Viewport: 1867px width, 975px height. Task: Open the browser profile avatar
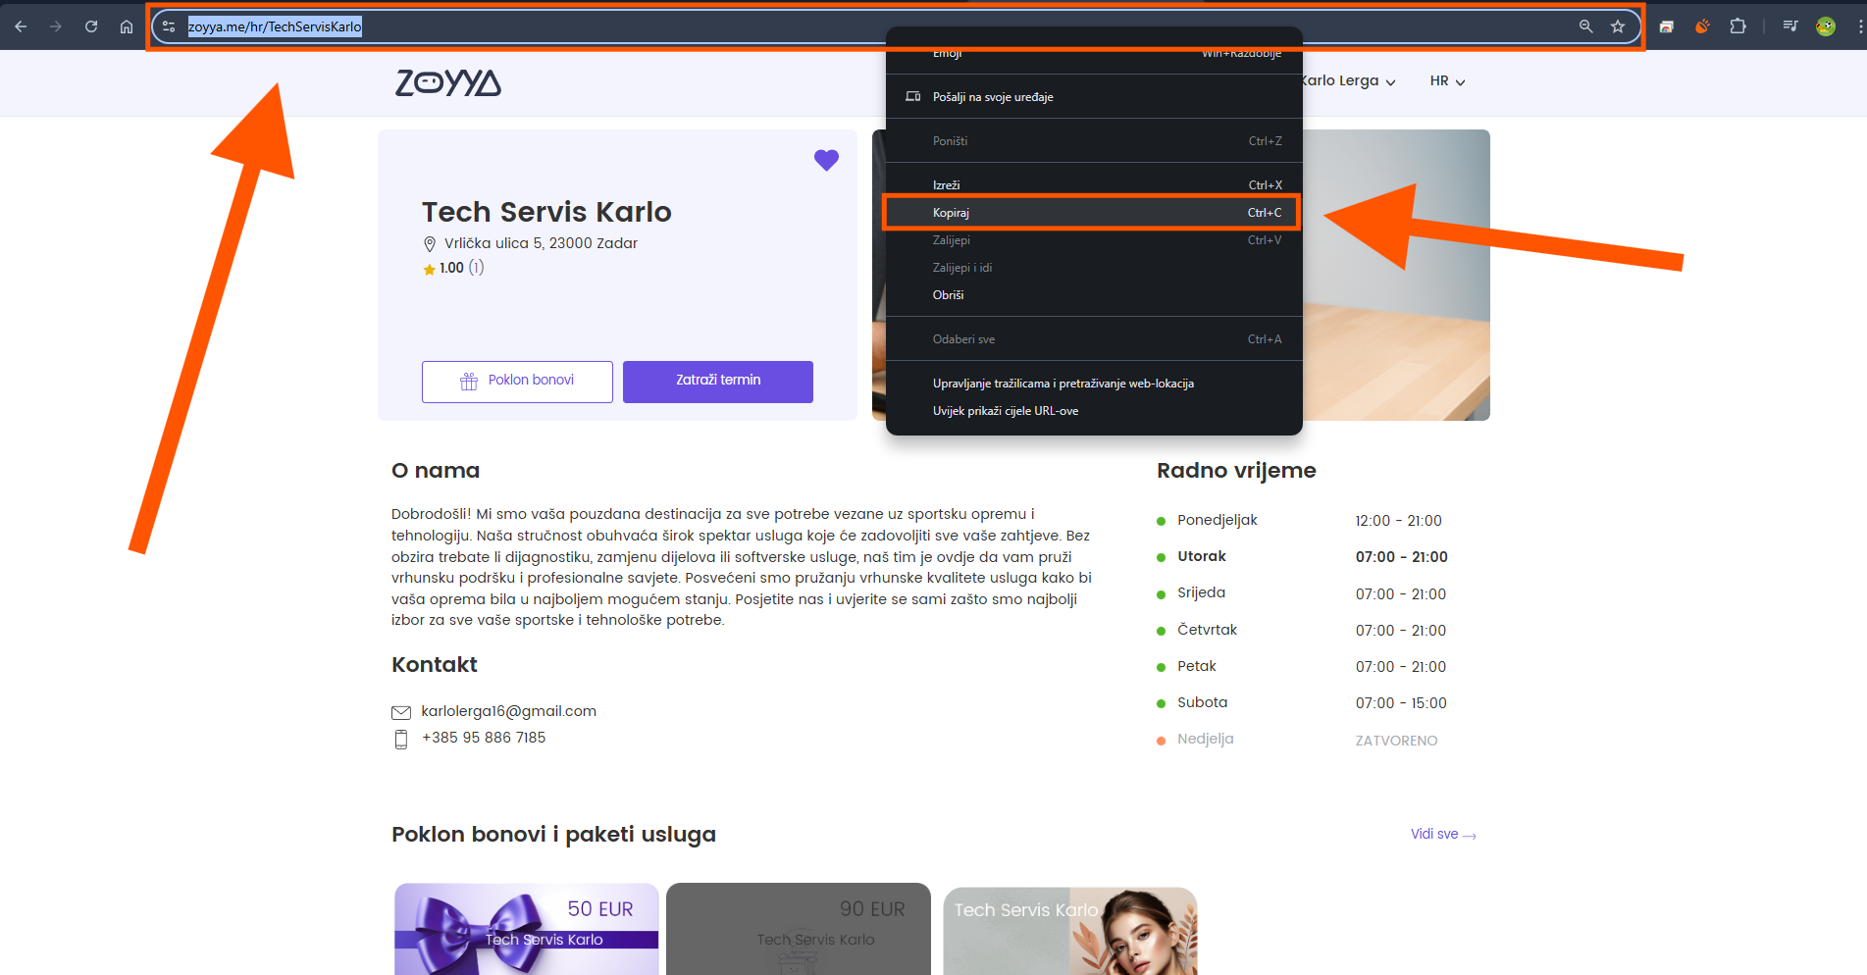pyautogui.click(x=1826, y=26)
